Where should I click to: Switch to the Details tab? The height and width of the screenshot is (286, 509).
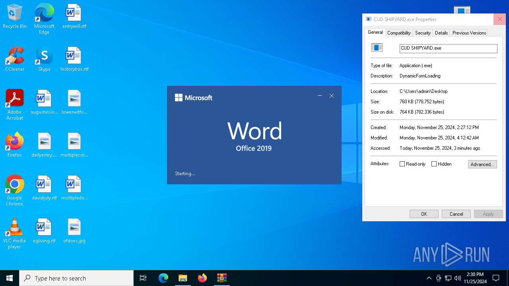point(441,33)
